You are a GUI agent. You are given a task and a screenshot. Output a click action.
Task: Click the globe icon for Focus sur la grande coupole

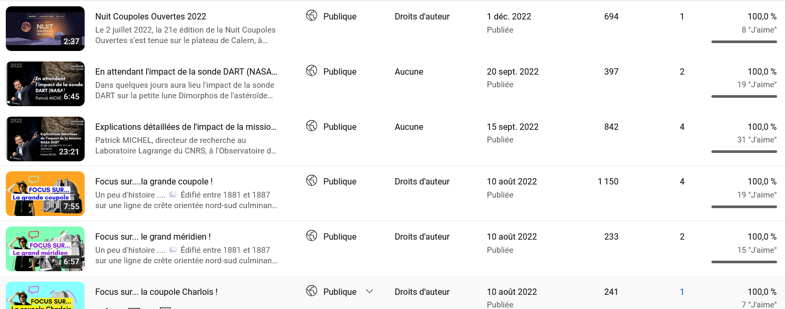(x=312, y=181)
